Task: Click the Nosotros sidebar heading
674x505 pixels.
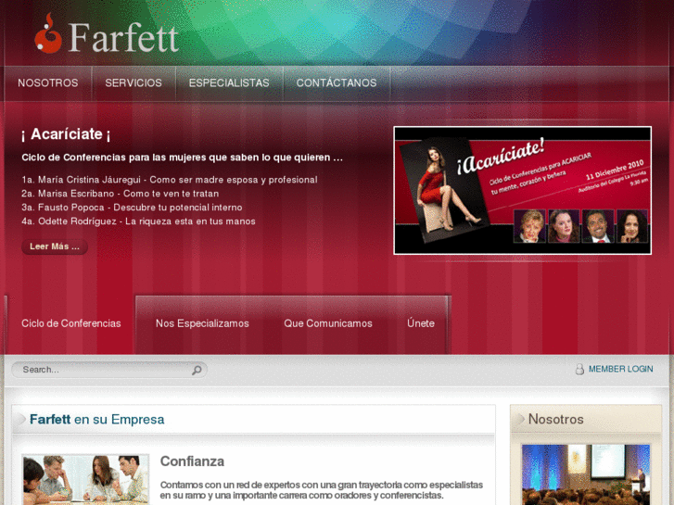Action: pyautogui.click(x=555, y=419)
